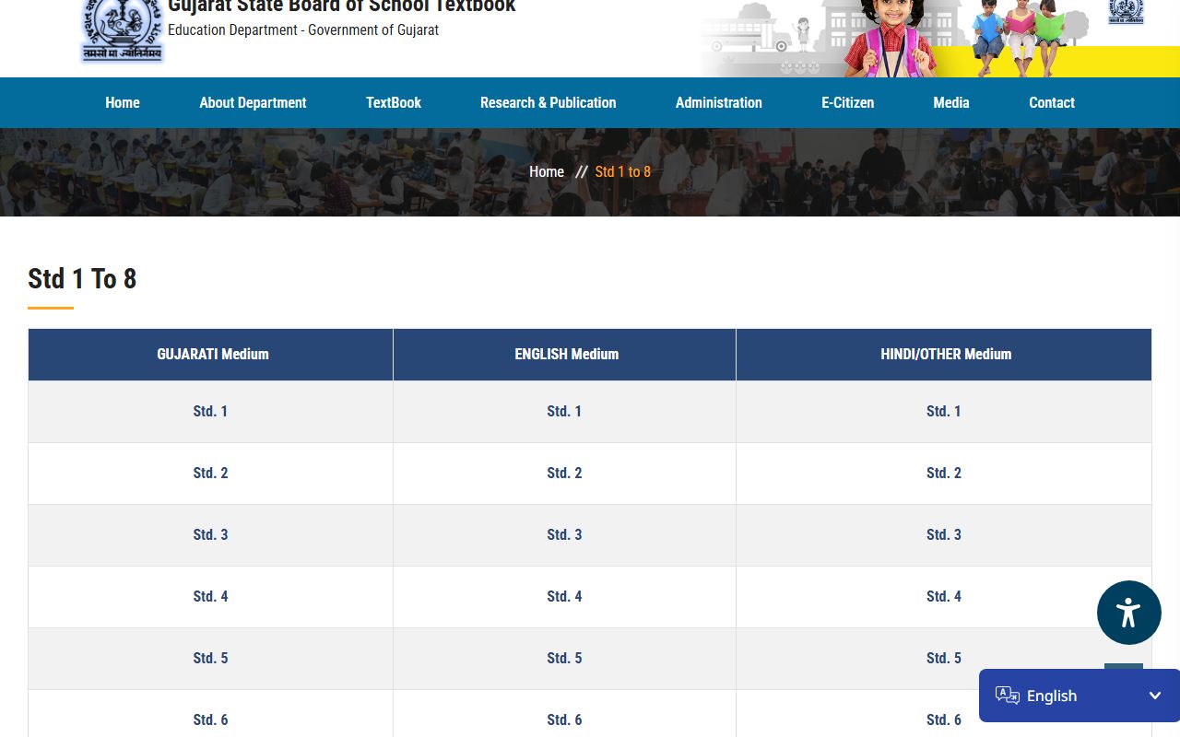Open Std. 5 under English Medium
The height and width of the screenshot is (737, 1180).
coord(564,658)
